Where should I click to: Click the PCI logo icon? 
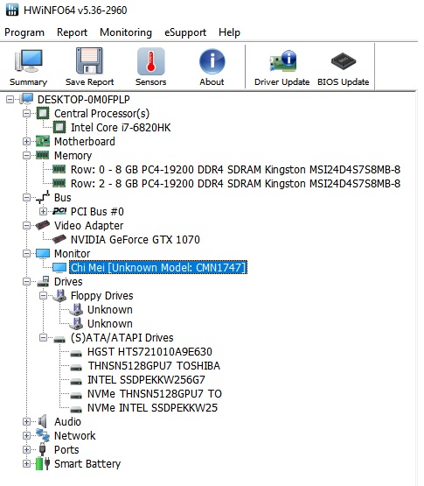tap(59, 211)
